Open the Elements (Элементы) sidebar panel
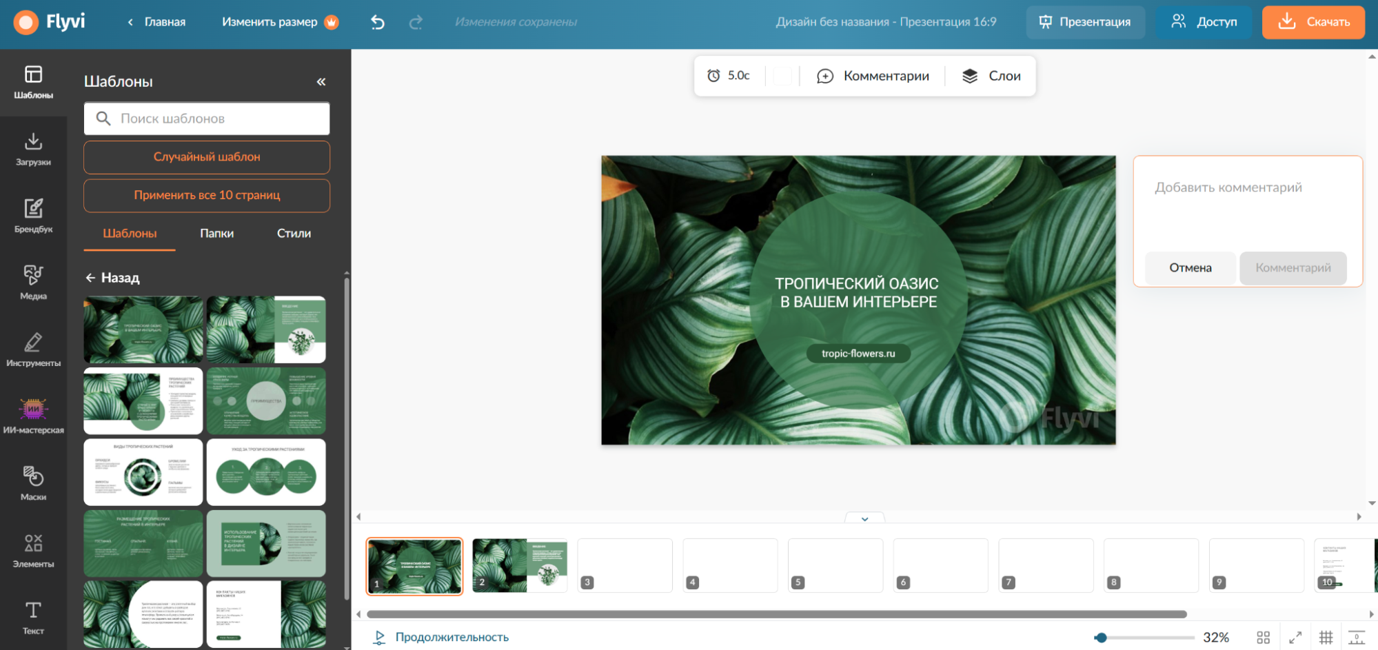The height and width of the screenshot is (650, 1378). coord(33,550)
